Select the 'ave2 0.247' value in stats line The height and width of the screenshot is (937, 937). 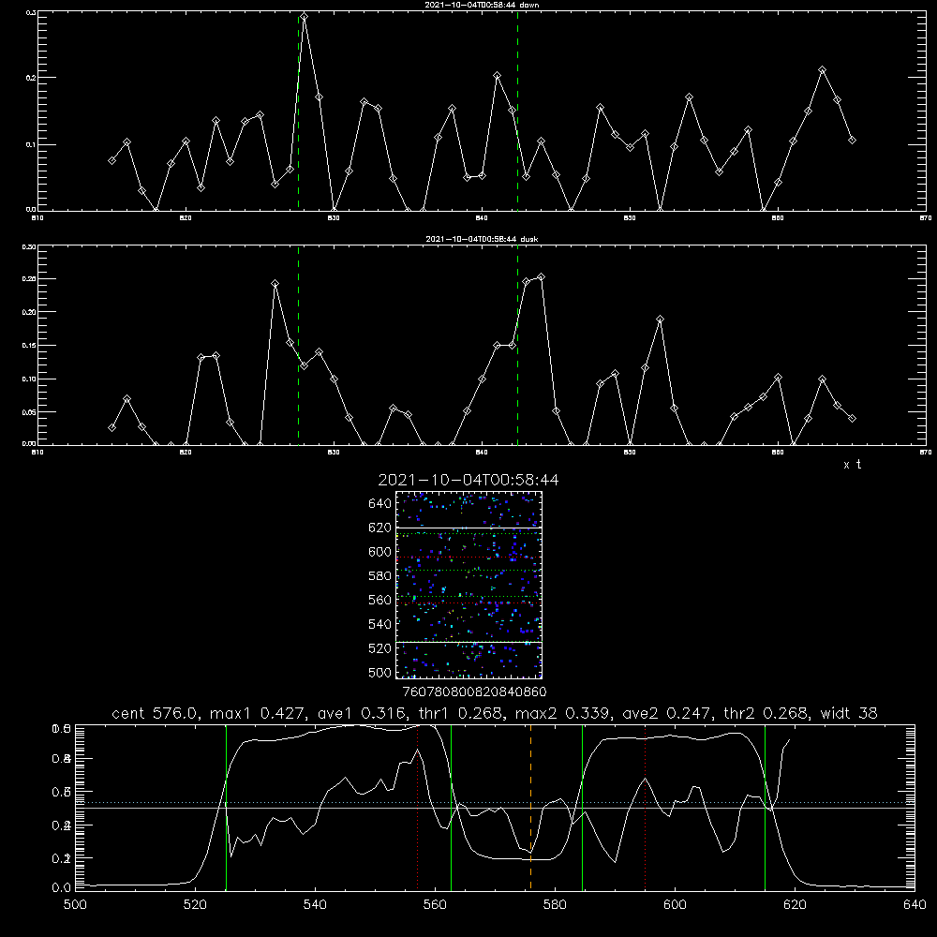tap(668, 713)
